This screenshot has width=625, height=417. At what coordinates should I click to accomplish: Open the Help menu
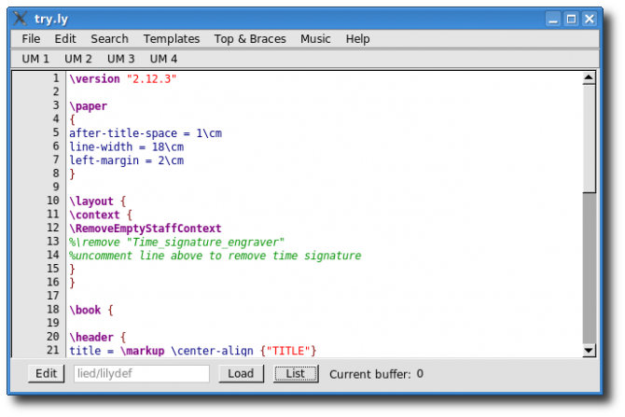click(357, 38)
